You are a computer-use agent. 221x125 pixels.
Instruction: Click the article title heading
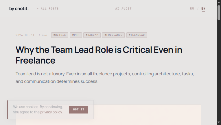[99, 55]
